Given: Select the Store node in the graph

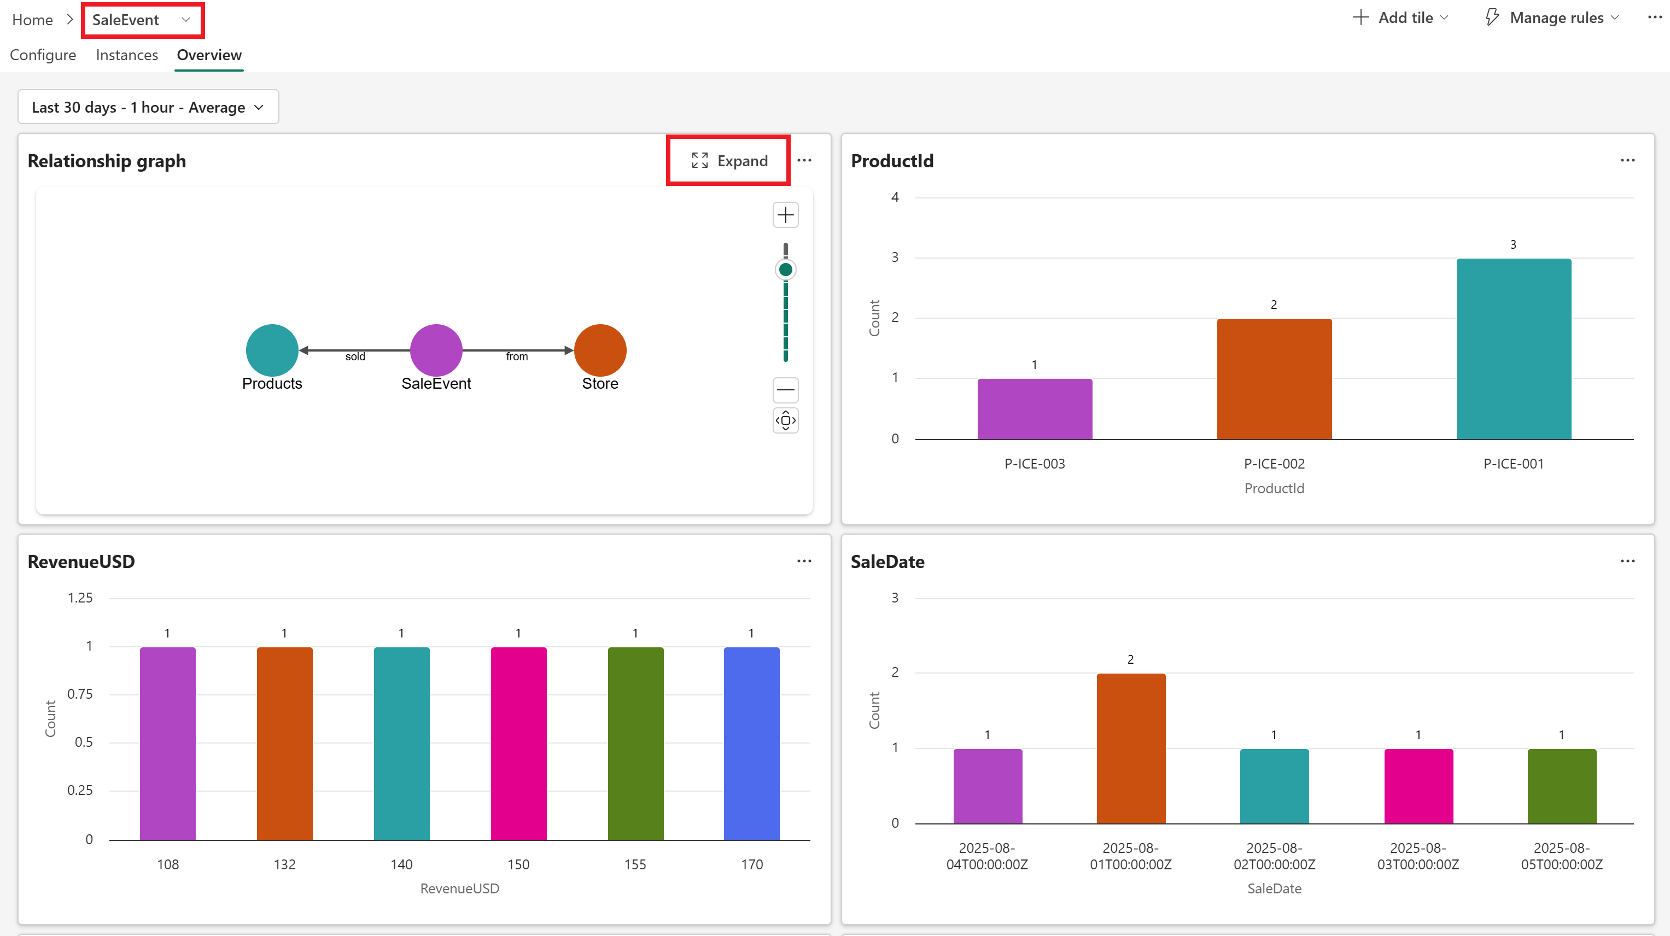Looking at the screenshot, I should coord(600,350).
